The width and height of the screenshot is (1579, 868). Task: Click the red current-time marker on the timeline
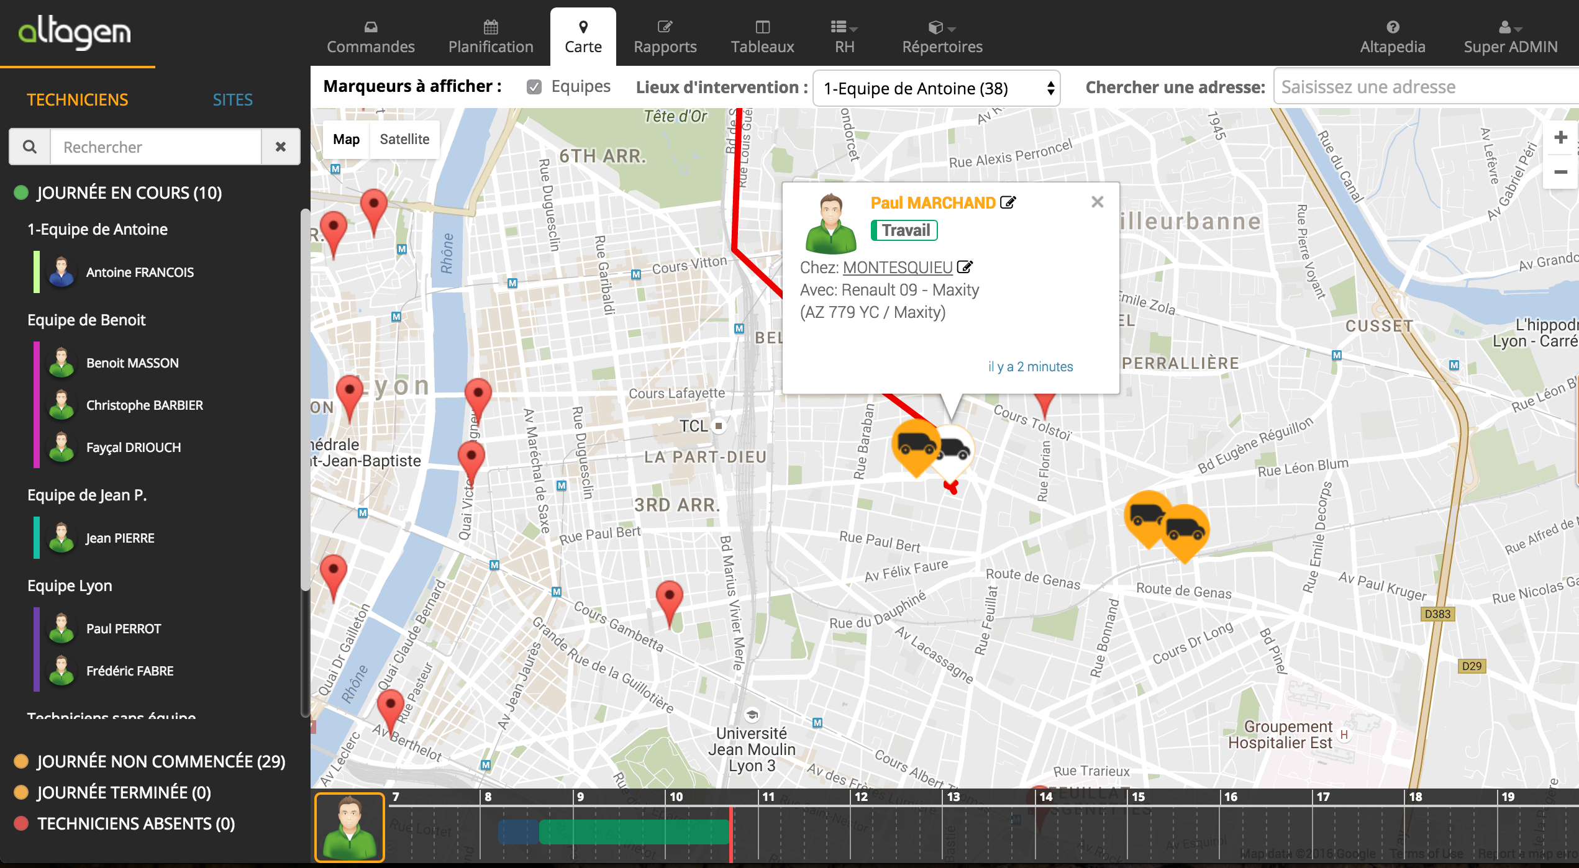coord(731,834)
